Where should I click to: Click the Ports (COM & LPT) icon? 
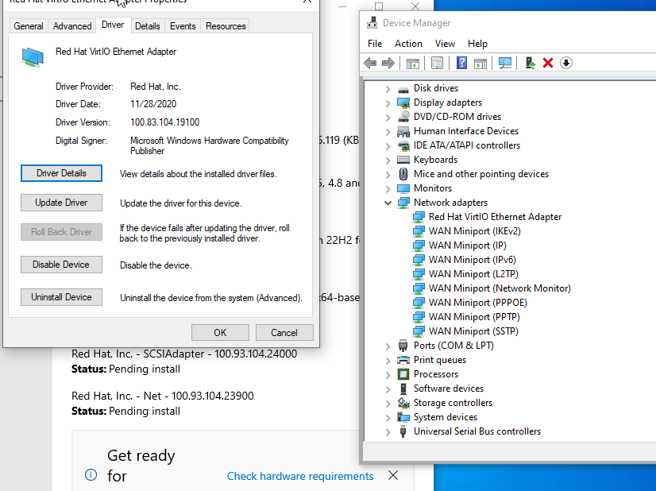[403, 346]
